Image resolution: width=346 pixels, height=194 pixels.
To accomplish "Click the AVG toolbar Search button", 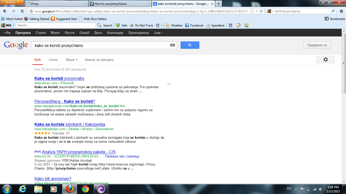I will [x=105, y=25].
